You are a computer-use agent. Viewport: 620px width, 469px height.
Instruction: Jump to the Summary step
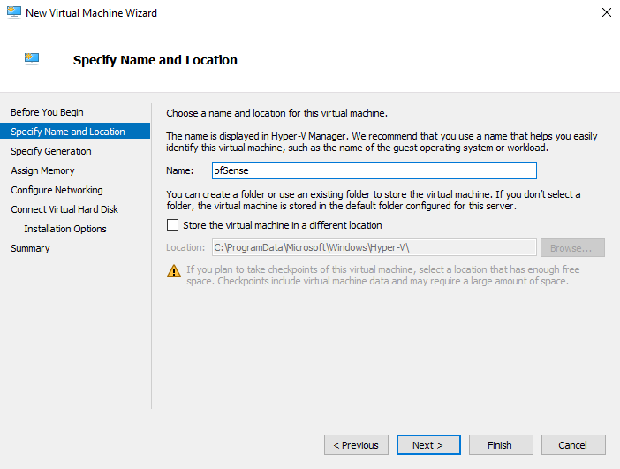click(x=30, y=248)
